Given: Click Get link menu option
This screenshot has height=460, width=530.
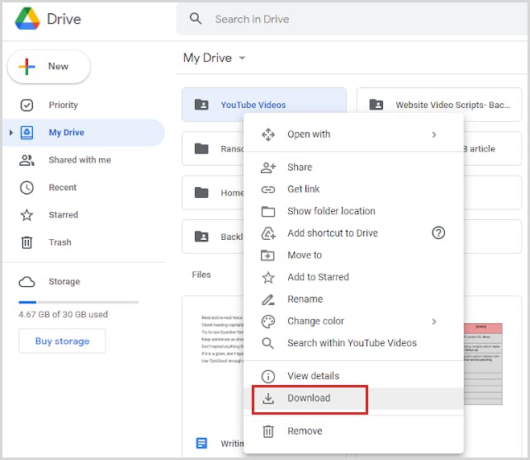Looking at the screenshot, I should [303, 189].
